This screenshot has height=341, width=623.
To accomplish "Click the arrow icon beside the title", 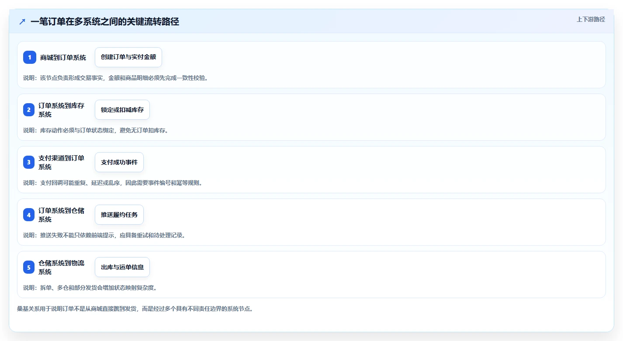I will pos(22,22).
